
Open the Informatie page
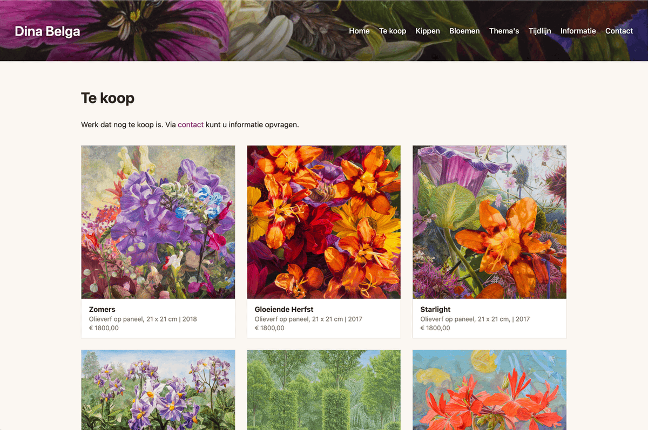click(578, 31)
